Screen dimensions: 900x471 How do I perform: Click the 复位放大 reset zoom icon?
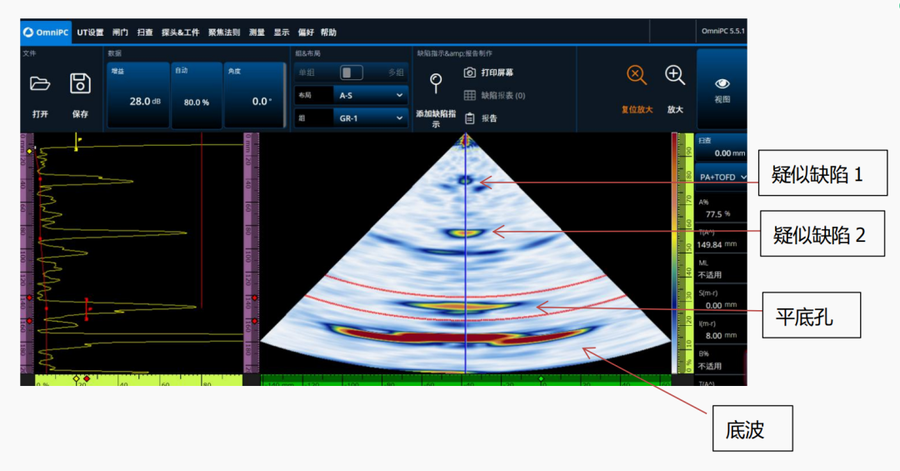(x=637, y=75)
